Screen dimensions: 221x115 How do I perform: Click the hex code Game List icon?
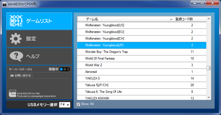coord(16,21)
